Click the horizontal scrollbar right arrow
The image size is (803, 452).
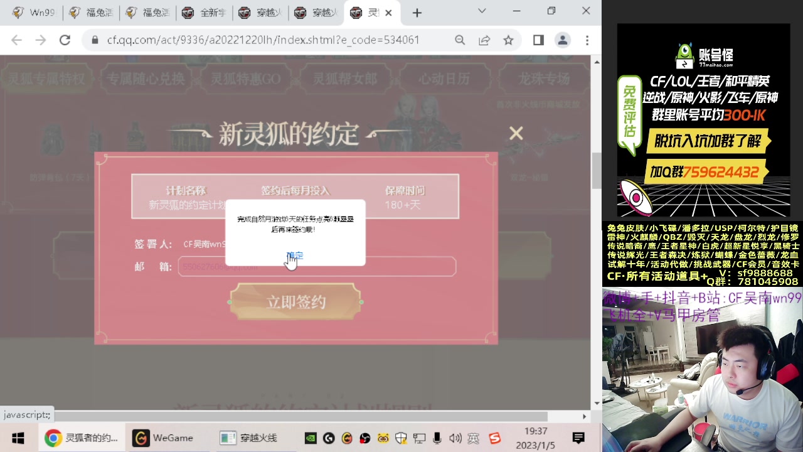[x=585, y=416]
